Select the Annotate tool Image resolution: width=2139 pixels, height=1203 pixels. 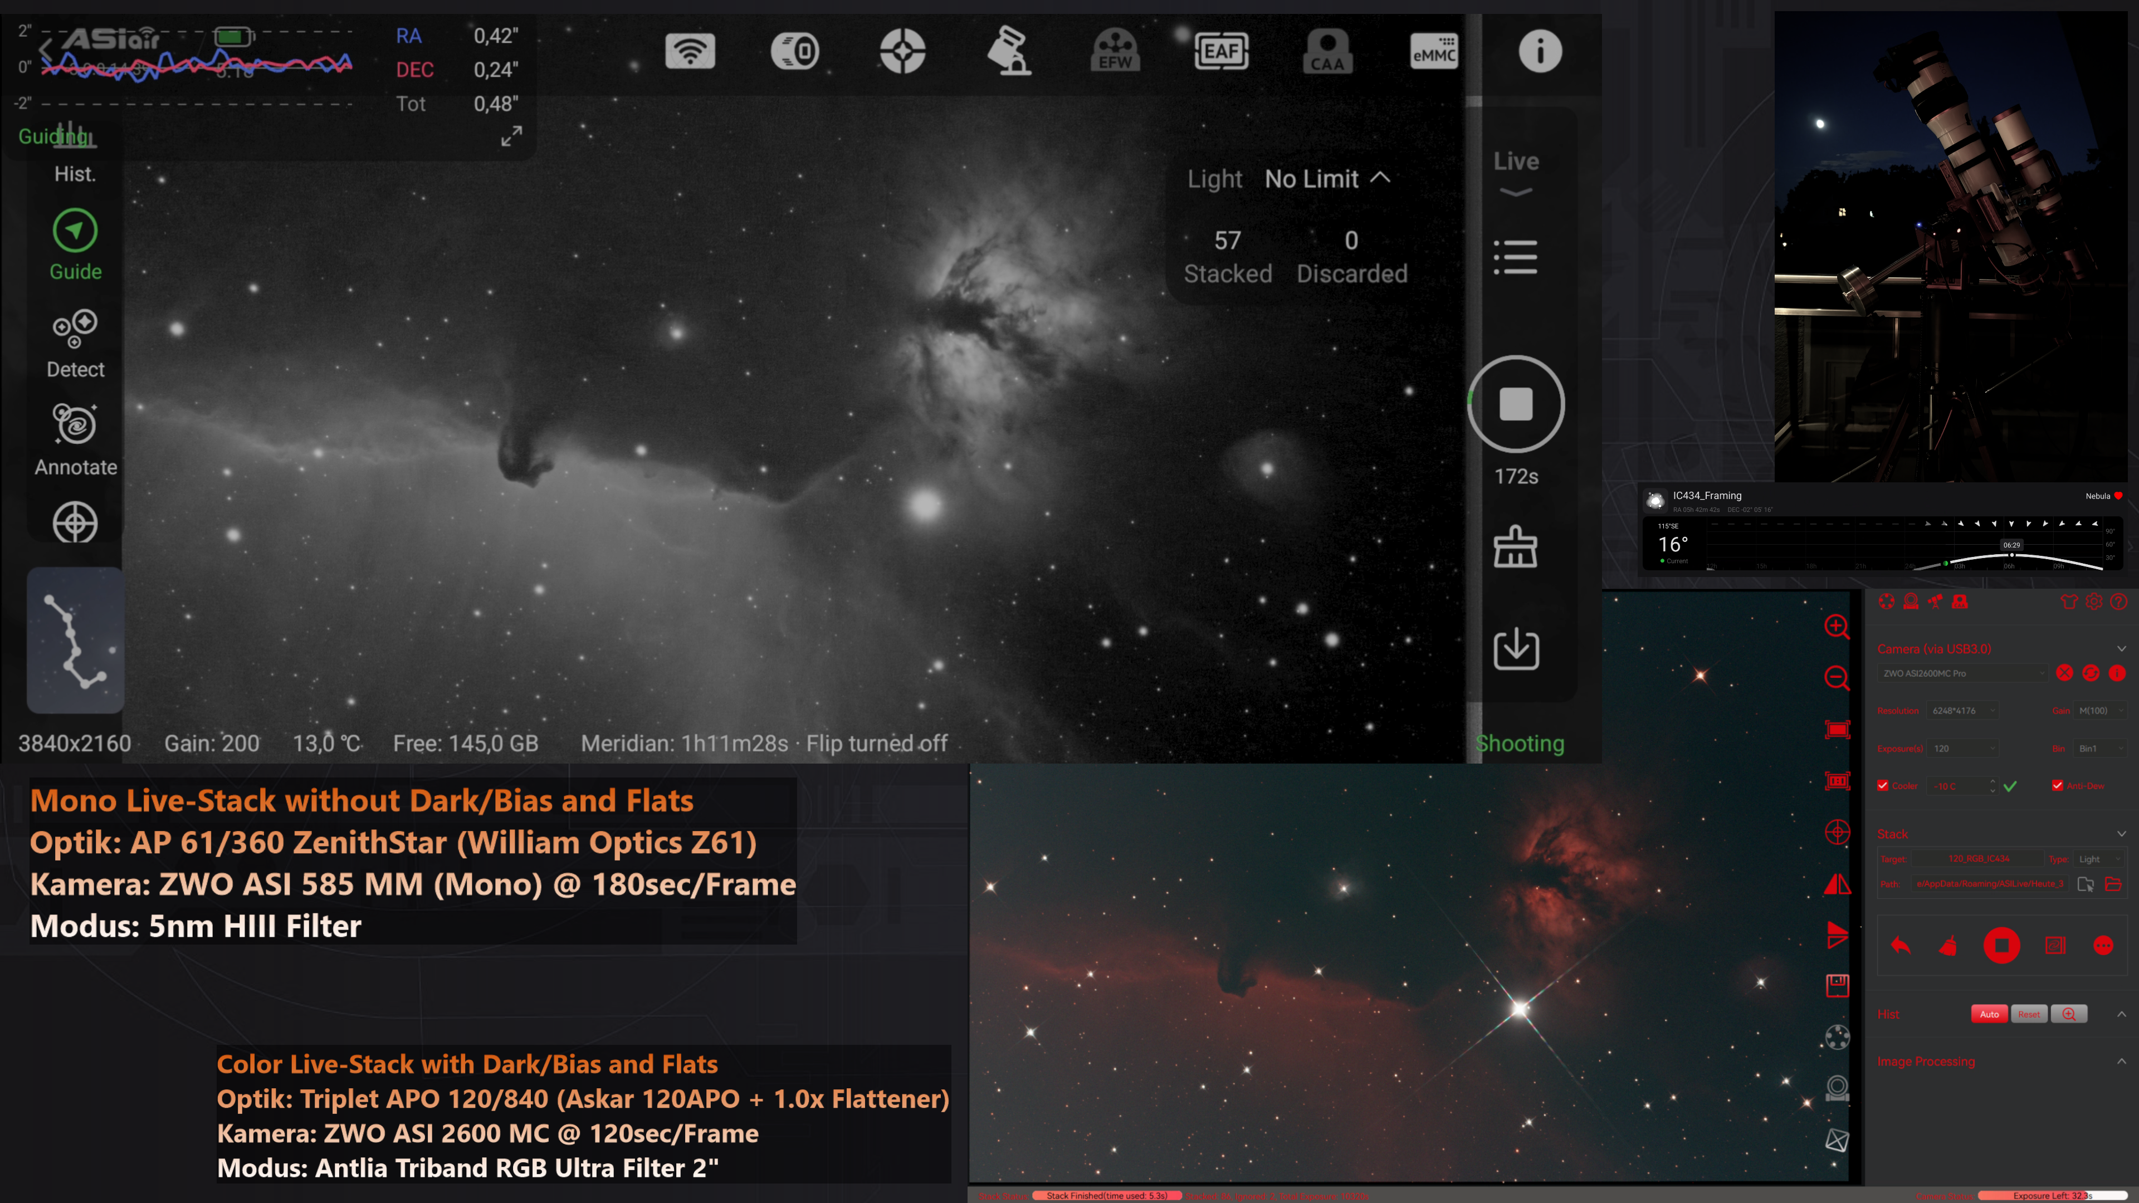(76, 441)
